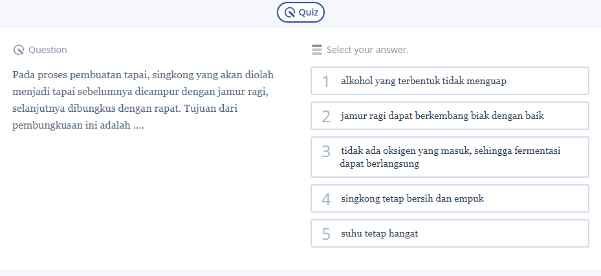Click the 'pembungkusan ini adalah ....' line

[x=78, y=125]
